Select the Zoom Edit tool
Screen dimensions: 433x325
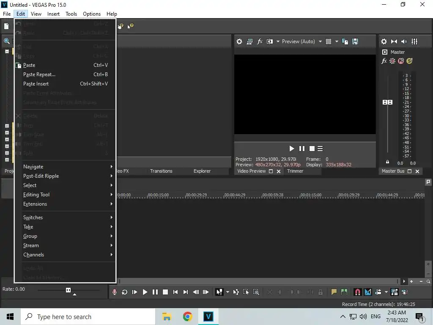pyautogui.click(x=256, y=292)
